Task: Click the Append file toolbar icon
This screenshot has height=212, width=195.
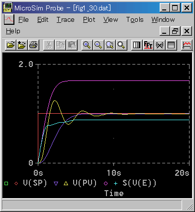Action: (22, 45)
